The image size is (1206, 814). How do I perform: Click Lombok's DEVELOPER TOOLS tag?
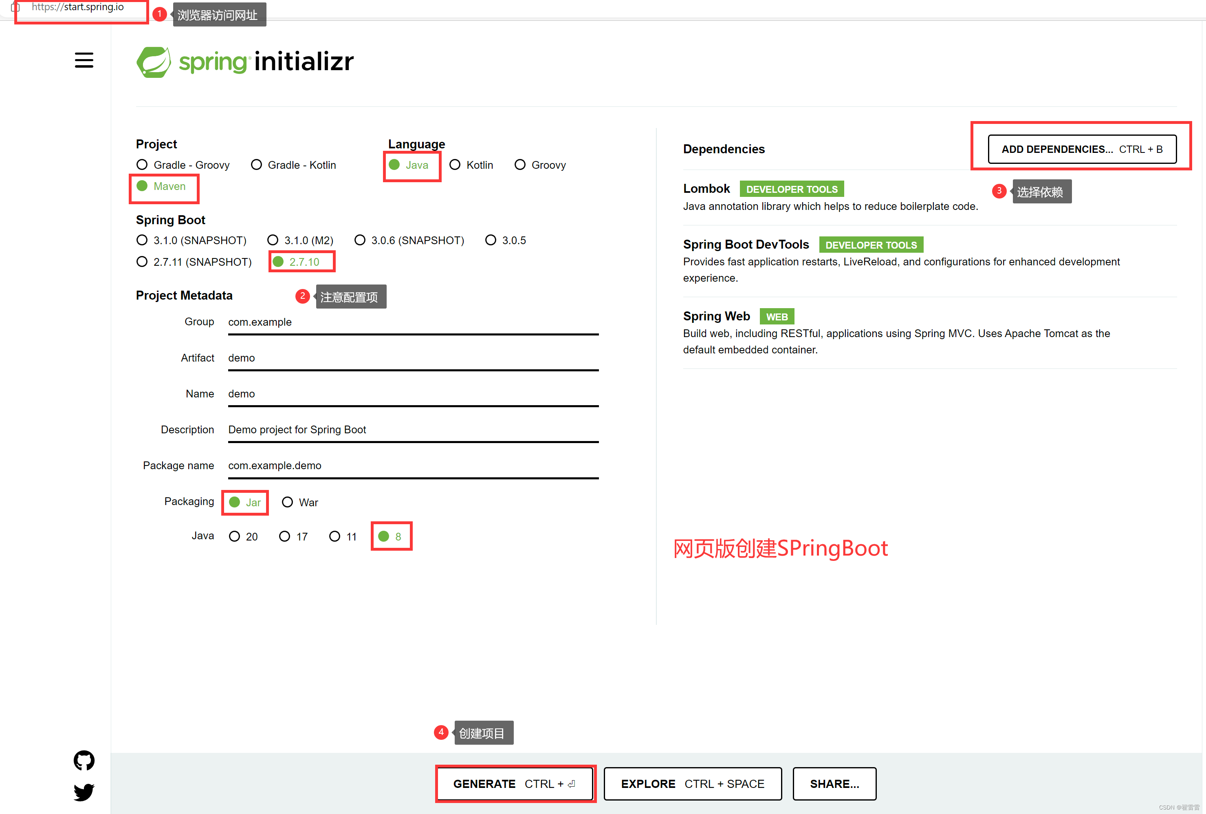tap(792, 190)
